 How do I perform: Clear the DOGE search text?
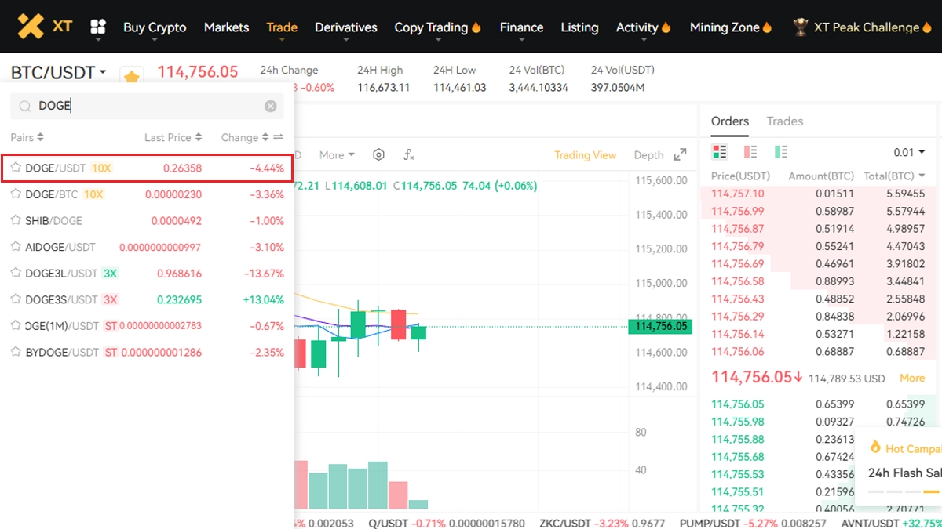pos(270,106)
